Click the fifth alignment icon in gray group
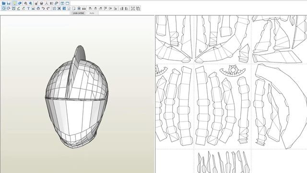The height and width of the screenshot is (173, 307). tap(110, 9)
